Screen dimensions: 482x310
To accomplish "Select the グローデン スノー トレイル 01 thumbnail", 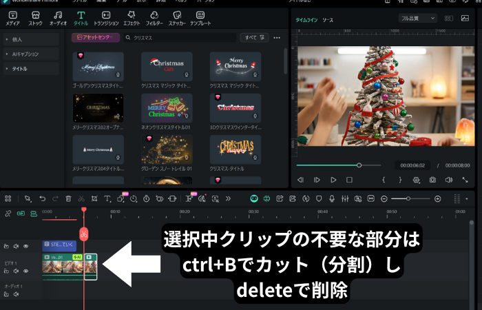I will [167, 149].
